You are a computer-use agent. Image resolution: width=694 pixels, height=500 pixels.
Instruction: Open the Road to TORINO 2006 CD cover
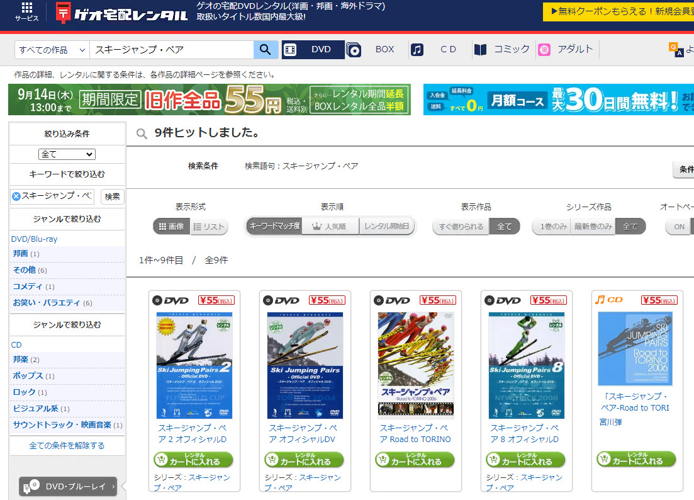click(x=635, y=348)
